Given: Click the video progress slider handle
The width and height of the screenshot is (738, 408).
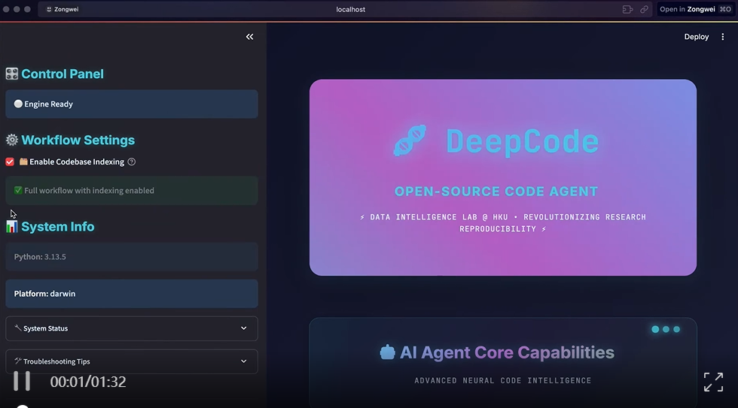Looking at the screenshot, I should tap(22, 406).
